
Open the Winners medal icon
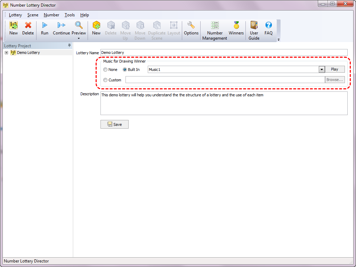(x=236, y=26)
